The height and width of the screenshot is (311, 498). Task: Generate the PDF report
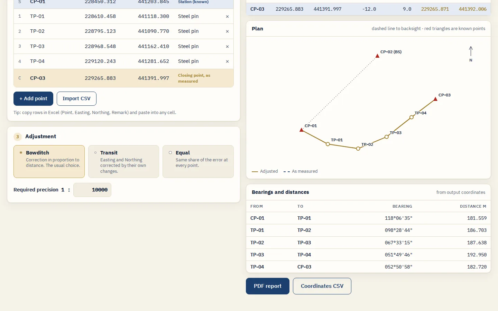coord(268,286)
